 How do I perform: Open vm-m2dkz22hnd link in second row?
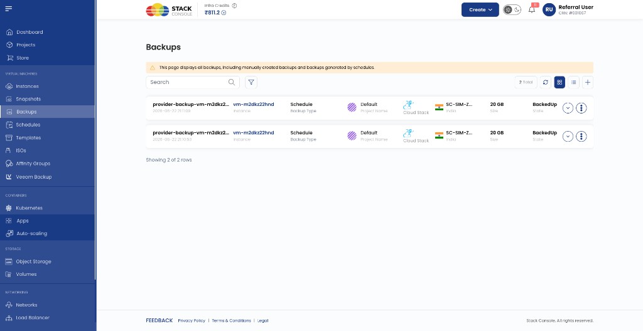pyautogui.click(x=254, y=133)
